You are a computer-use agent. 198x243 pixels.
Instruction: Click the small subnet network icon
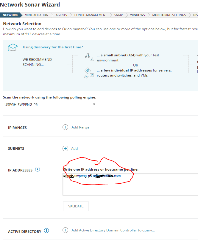click(x=89, y=57)
